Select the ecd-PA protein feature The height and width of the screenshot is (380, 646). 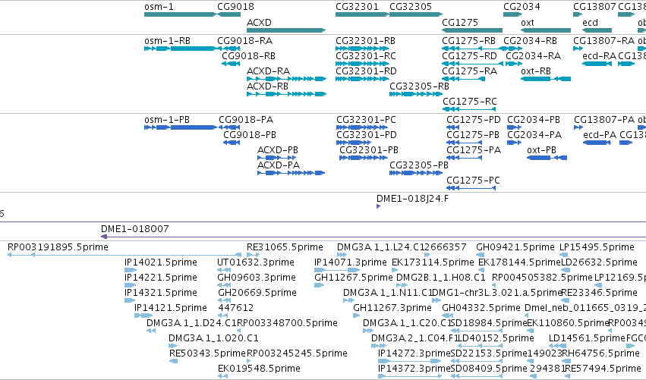tap(597, 143)
